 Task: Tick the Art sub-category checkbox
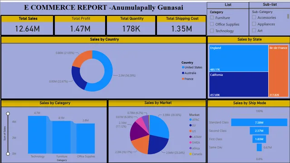pos(254,30)
